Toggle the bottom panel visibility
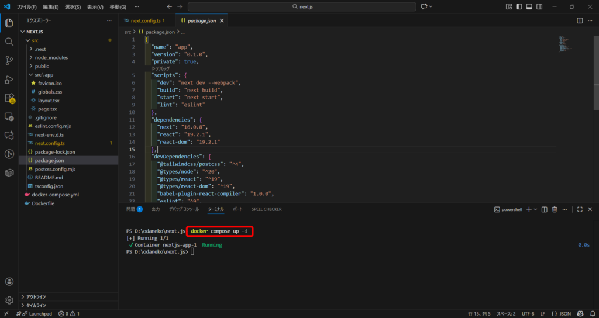The width and height of the screenshot is (599, 318). [x=529, y=6]
